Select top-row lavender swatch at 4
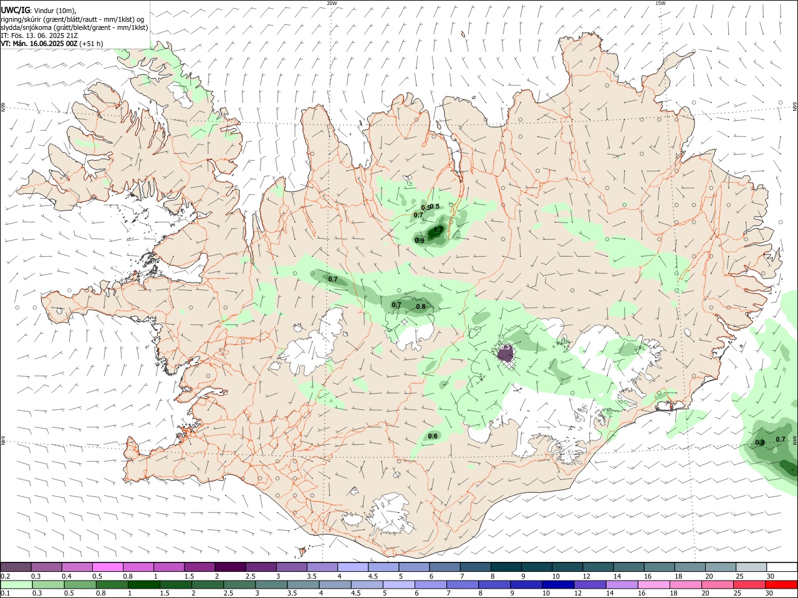The height and width of the screenshot is (598, 798). pos(353,567)
